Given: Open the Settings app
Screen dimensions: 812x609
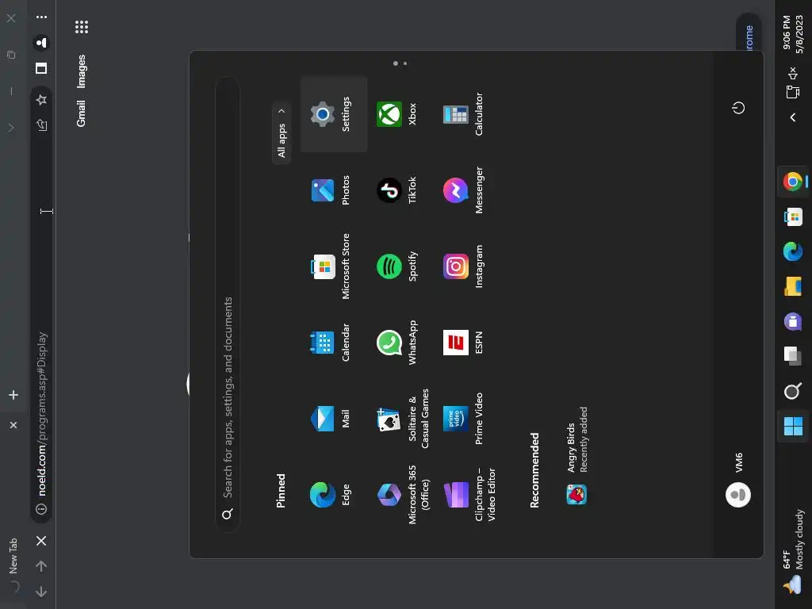Looking at the screenshot, I should pos(334,114).
